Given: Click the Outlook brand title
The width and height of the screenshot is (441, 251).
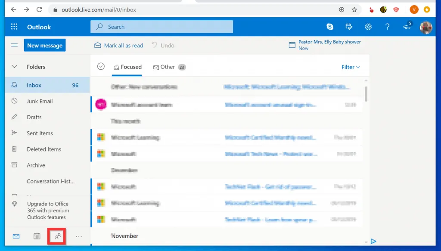Looking at the screenshot, I should coord(39,27).
